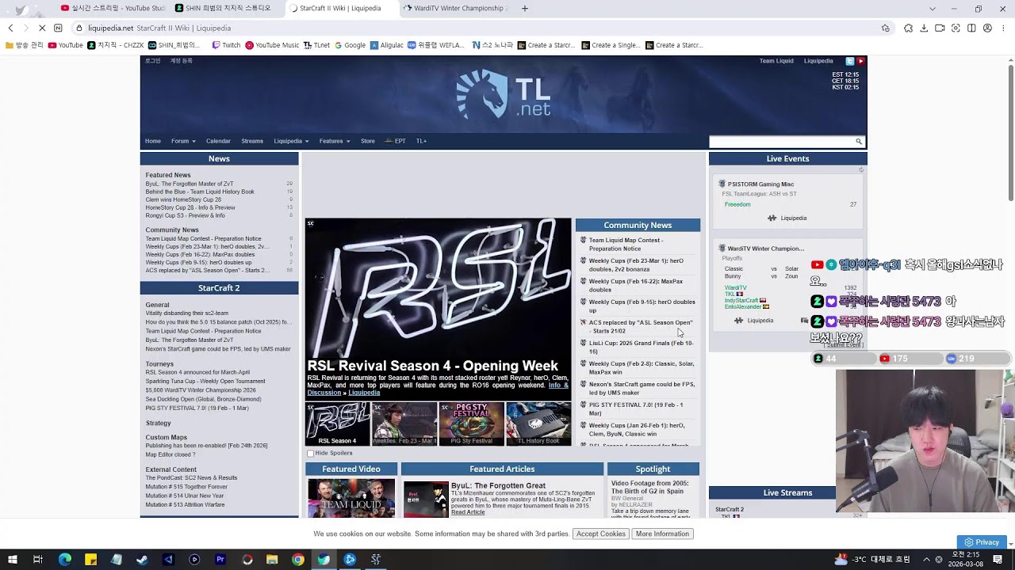The image size is (1015, 570).
Task: Open Steam from the taskbar
Action: 142,560
